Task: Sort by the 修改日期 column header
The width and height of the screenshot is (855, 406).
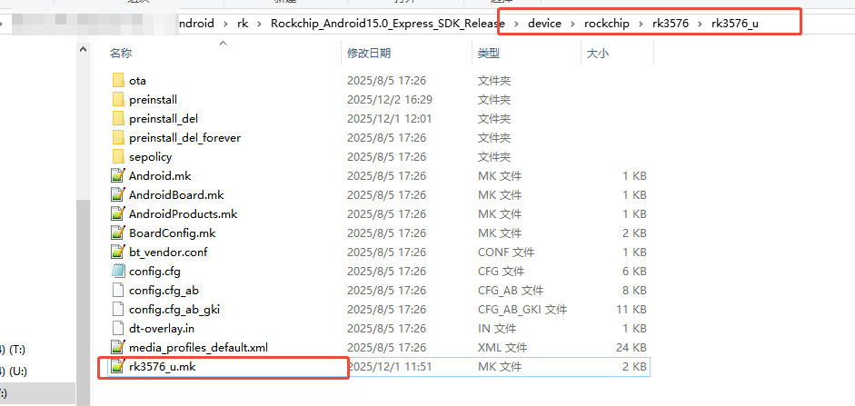Action: [369, 54]
